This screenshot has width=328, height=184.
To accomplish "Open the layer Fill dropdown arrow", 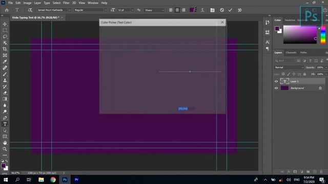I will pyautogui.click(x=326, y=74).
